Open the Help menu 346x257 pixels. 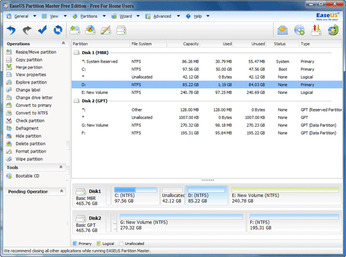click(198, 16)
